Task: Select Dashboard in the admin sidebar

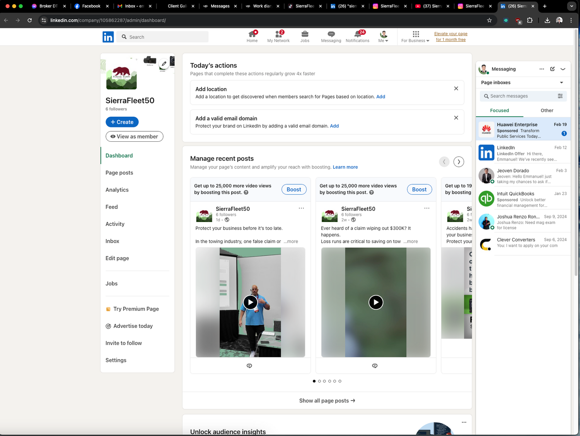Action: coord(119,156)
